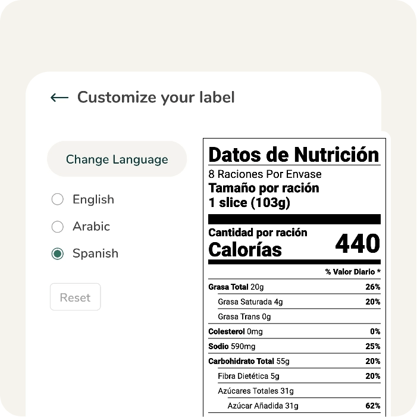The height and width of the screenshot is (417, 417).
Task: Click the "Datos de Nutrición" label title
Action: click(293, 155)
